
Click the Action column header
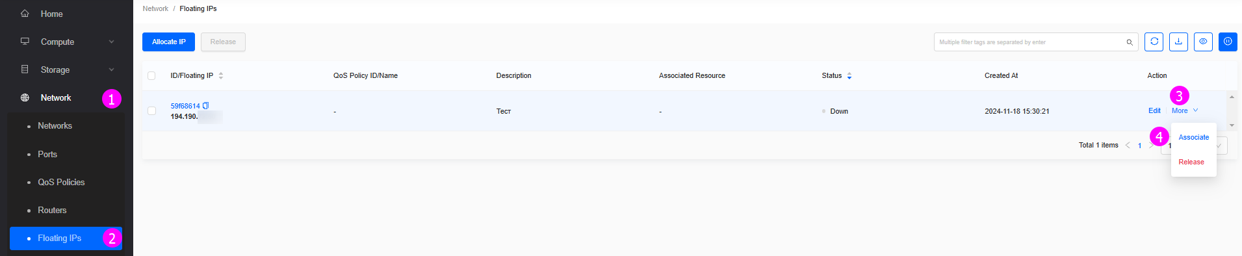coord(1157,75)
